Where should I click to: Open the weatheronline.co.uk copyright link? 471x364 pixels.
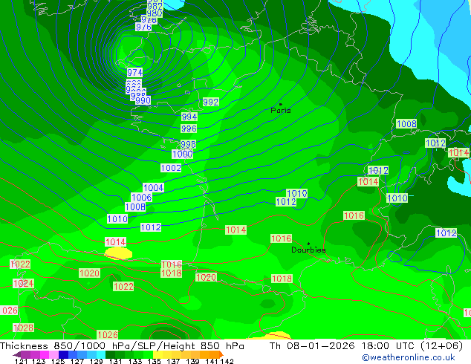tap(409, 357)
